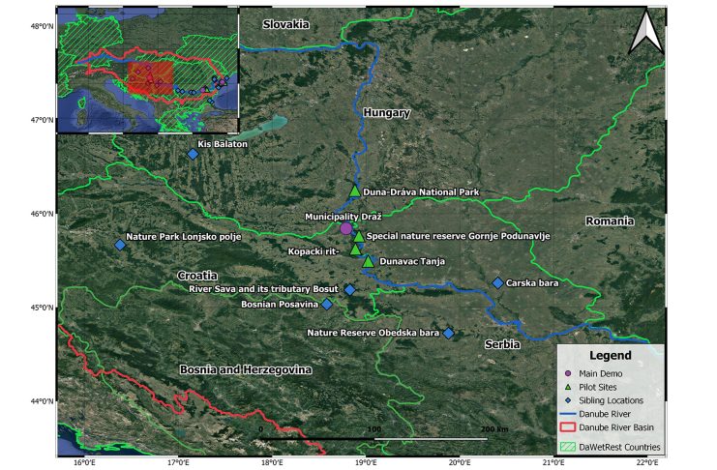Click the Danube River Basin red legend swatch
This screenshot has height=470, width=717.
(570, 428)
